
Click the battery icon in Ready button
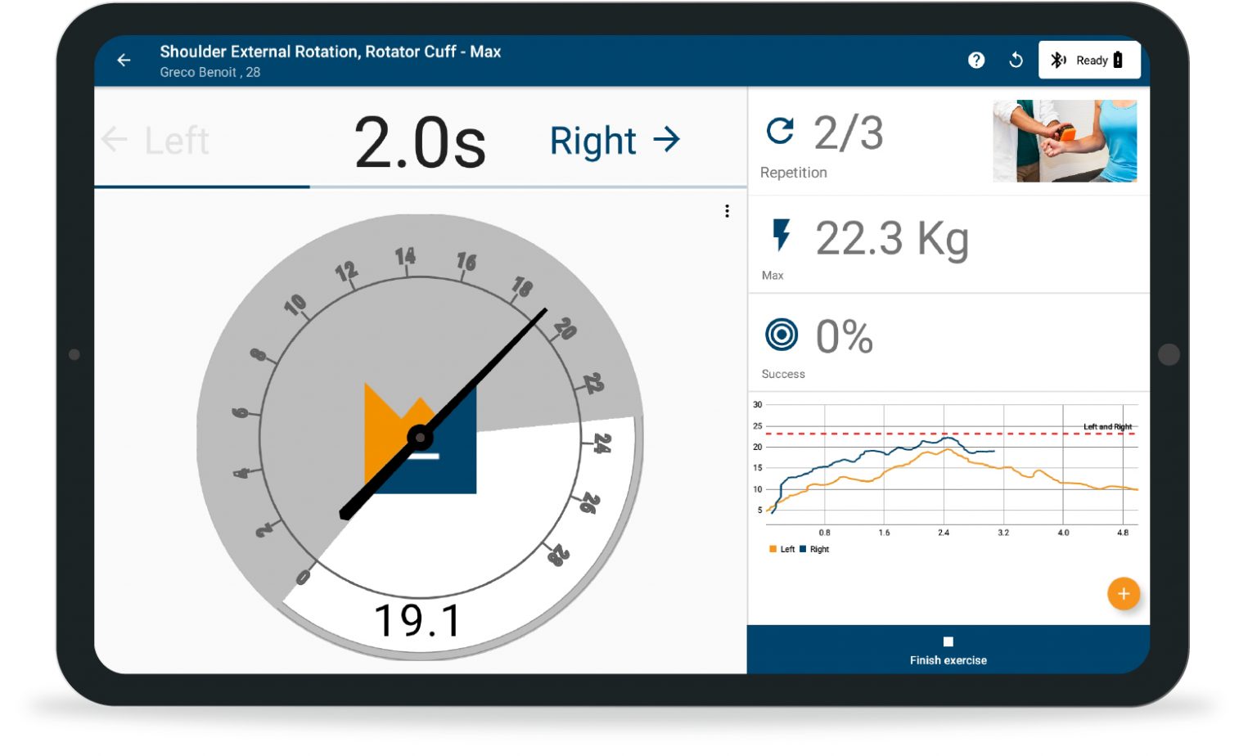(x=1118, y=61)
